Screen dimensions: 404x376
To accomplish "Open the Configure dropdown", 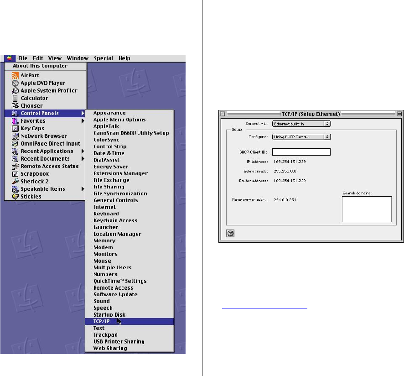I will (301, 137).
